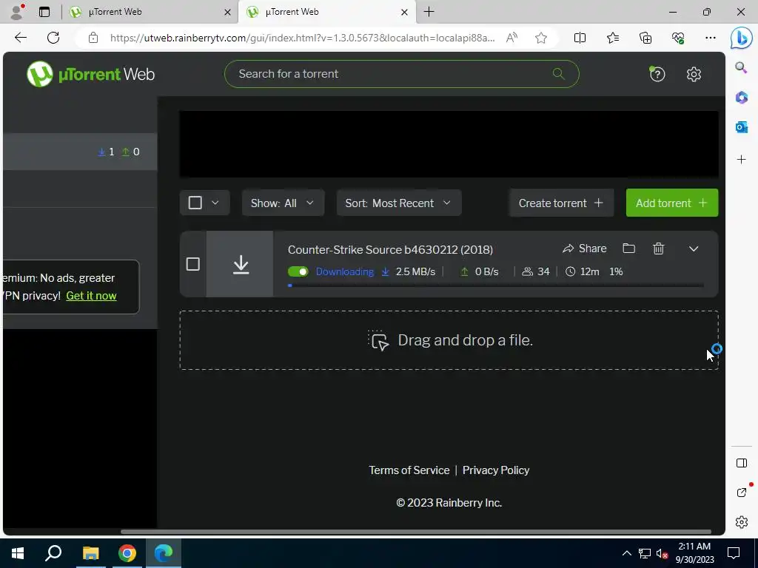Open the tab actions menu icon
The width and height of the screenshot is (758, 568).
click(x=44, y=12)
